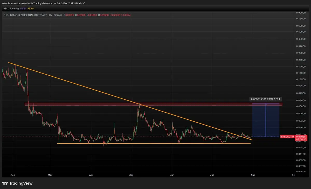Click the 0.50000 price axis label
This screenshot has width=311, height=189.
pos(301,32)
